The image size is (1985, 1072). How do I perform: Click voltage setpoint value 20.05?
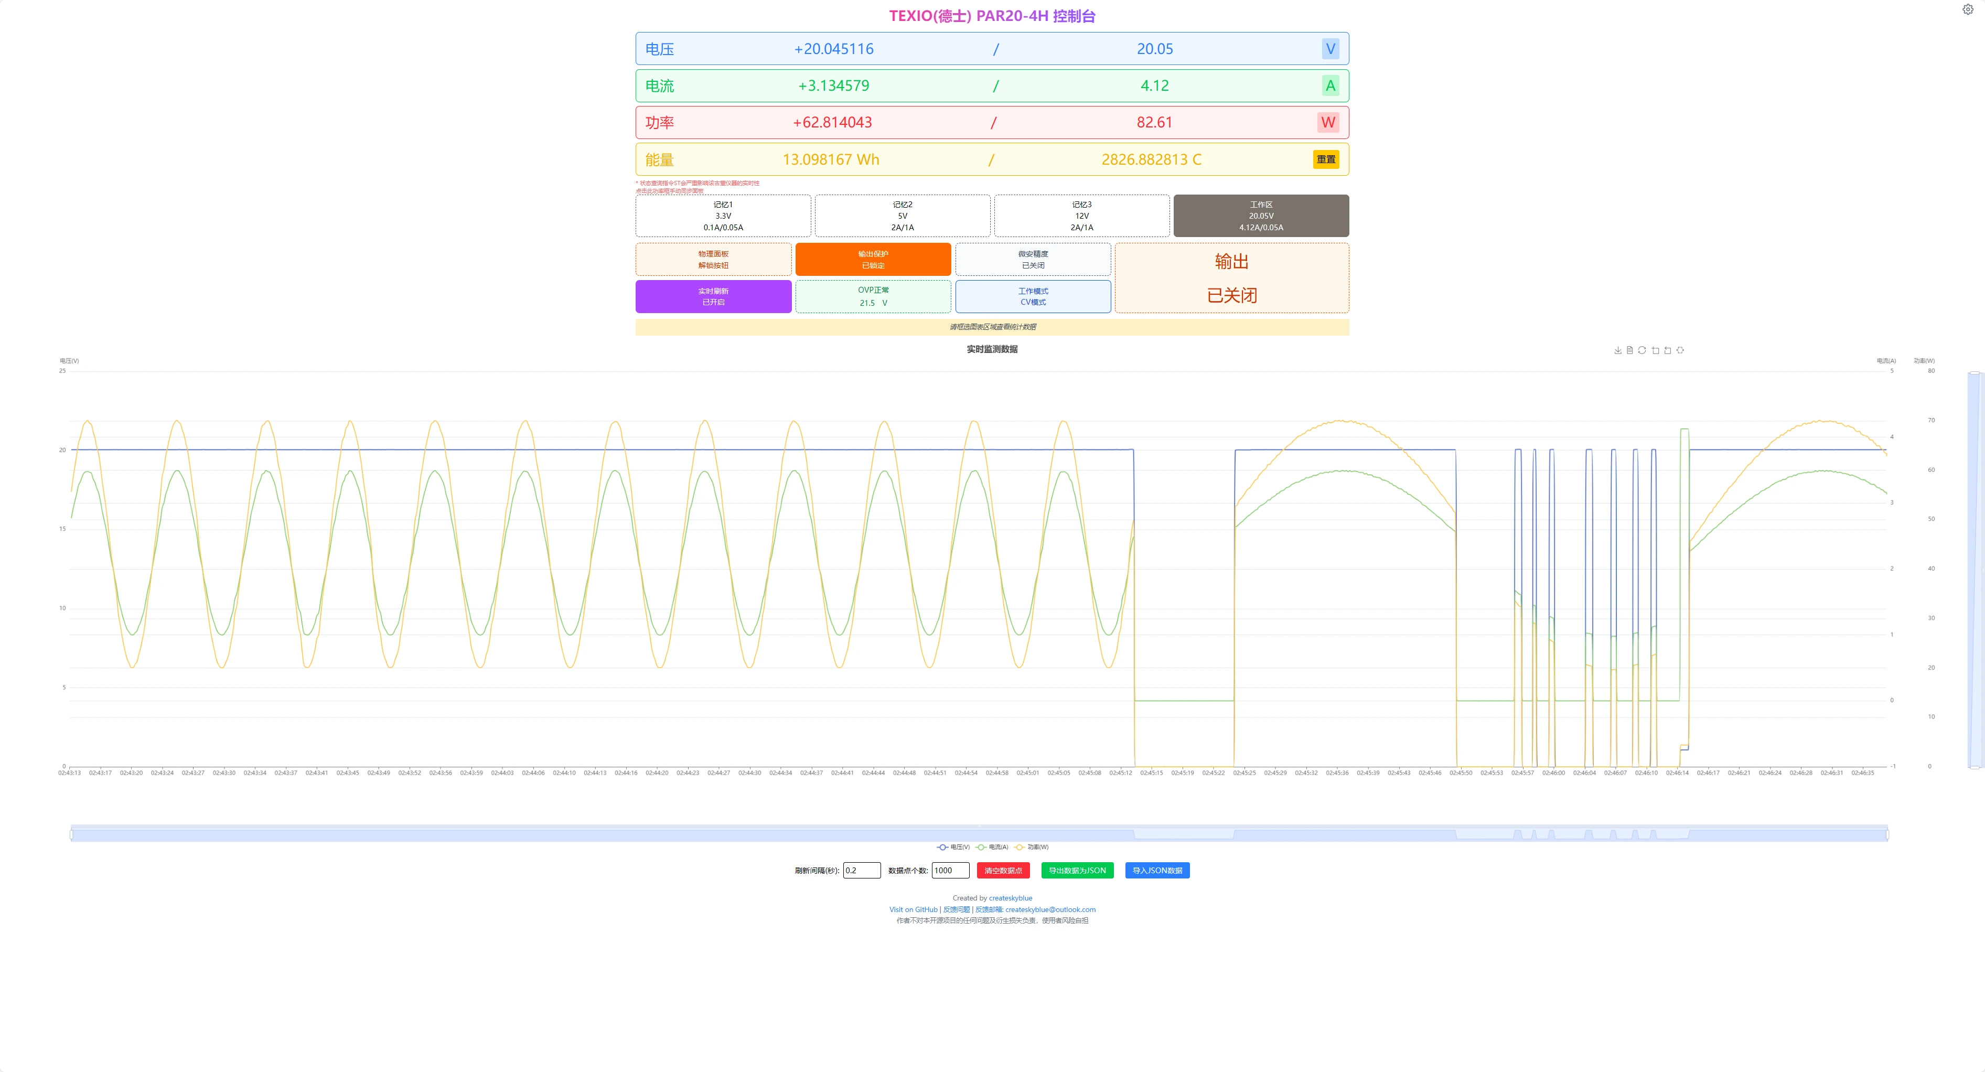(1154, 49)
